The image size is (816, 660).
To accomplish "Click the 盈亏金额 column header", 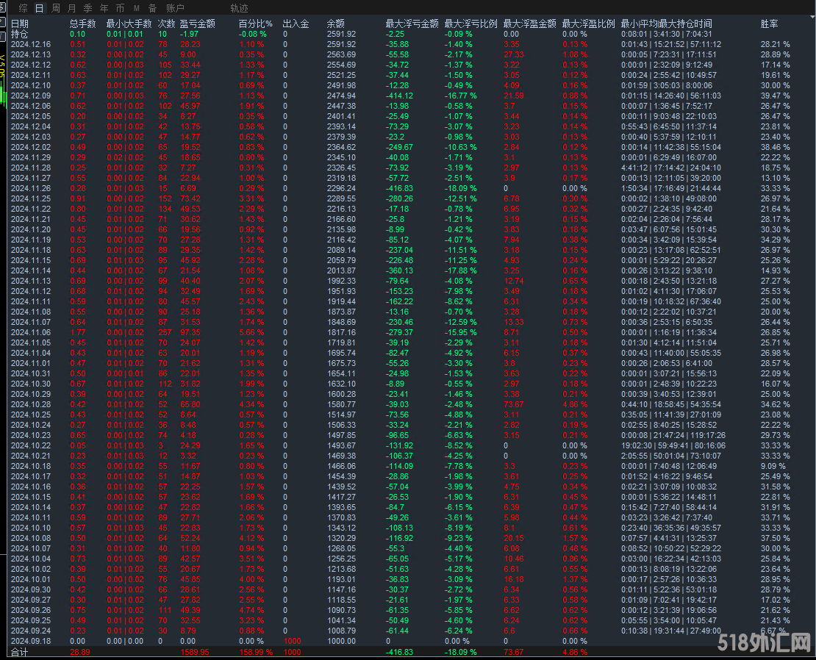I will click(x=197, y=24).
